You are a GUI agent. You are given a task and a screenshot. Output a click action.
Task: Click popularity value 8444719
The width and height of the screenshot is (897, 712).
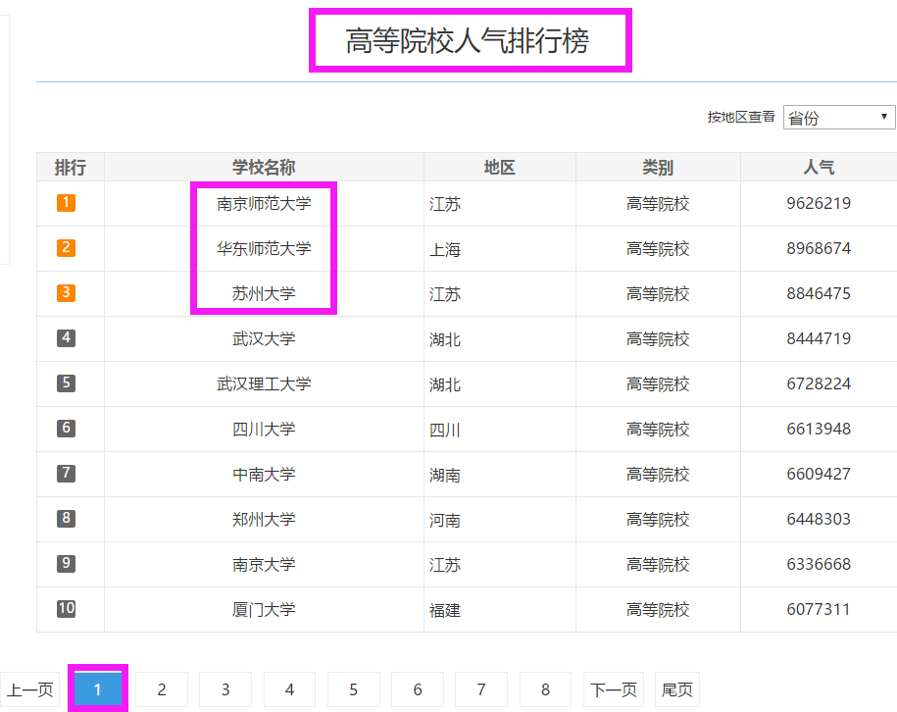click(x=819, y=338)
